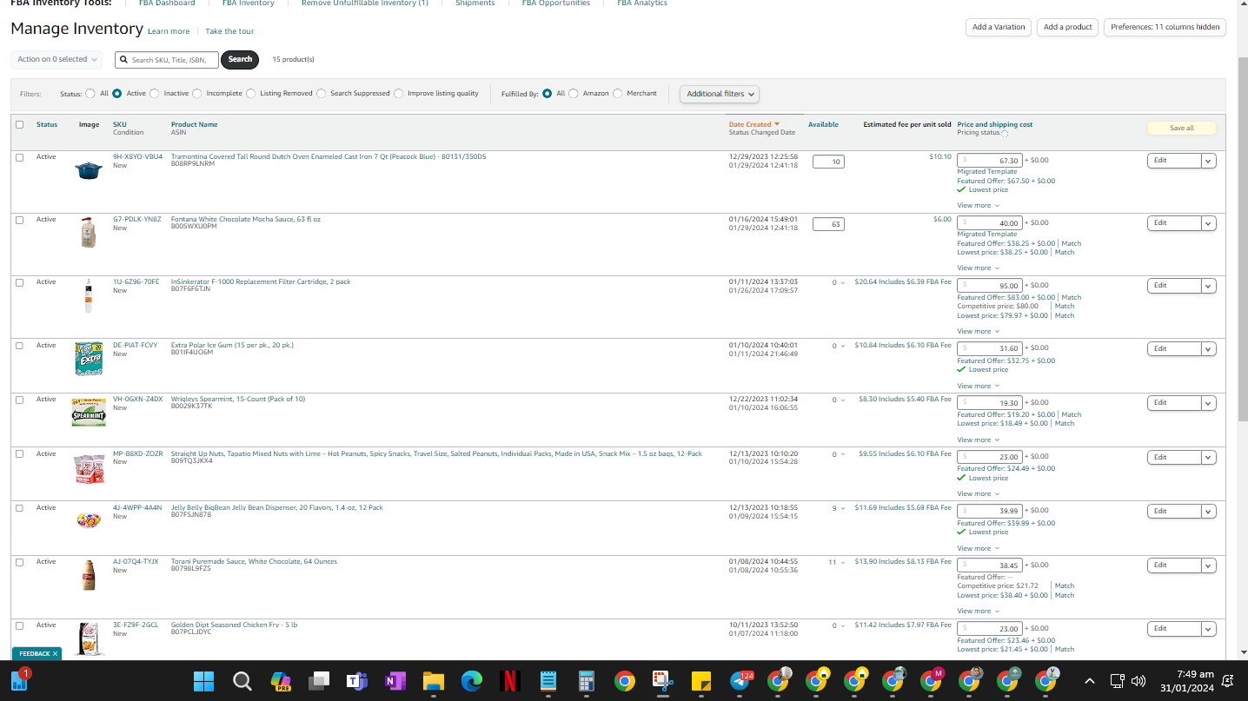Expand View more for Wrigleys Spearmint row
Screen dimensions: 1248x701
click(x=979, y=440)
